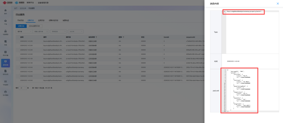This screenshot has width=283, height=123.
Task: Select the highlighted monitoring sidebar icon
Action: point(5,62)
